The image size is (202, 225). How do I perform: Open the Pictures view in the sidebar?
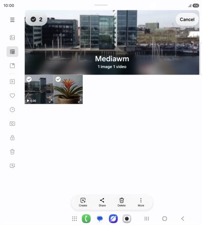[x=12, y=37]
